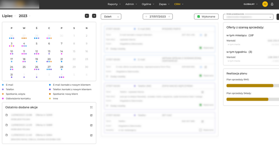Viewport: 279px width, 147px height.
Task: Step to previous day in date picker
Action: coord(146,17)
